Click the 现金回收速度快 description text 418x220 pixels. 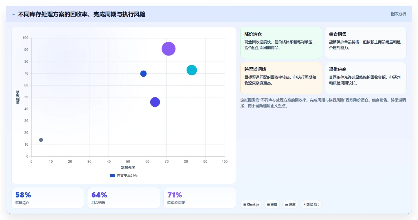coord(279,45)
